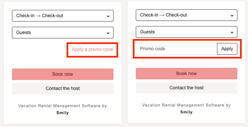Open Check-in → Check-out picker in Promo code field card
Viewport: 248px width, 127px height.
186,15
